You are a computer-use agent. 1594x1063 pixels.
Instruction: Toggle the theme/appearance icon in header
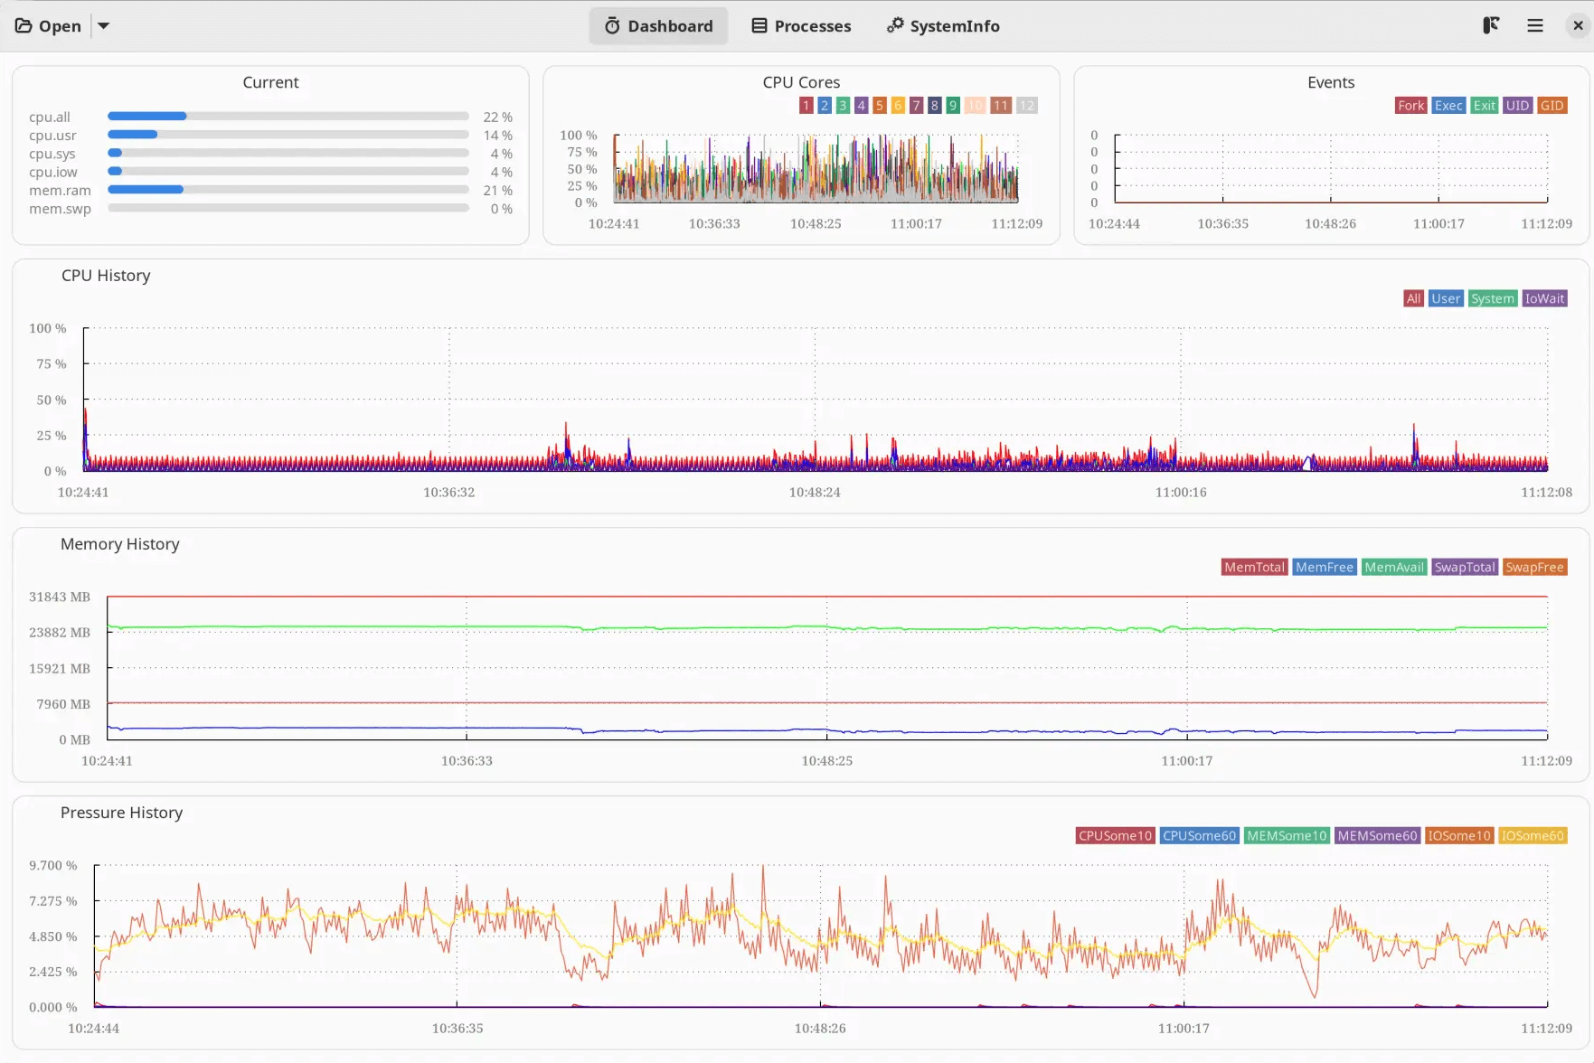pyautogui.click(x=1492, y=26)
